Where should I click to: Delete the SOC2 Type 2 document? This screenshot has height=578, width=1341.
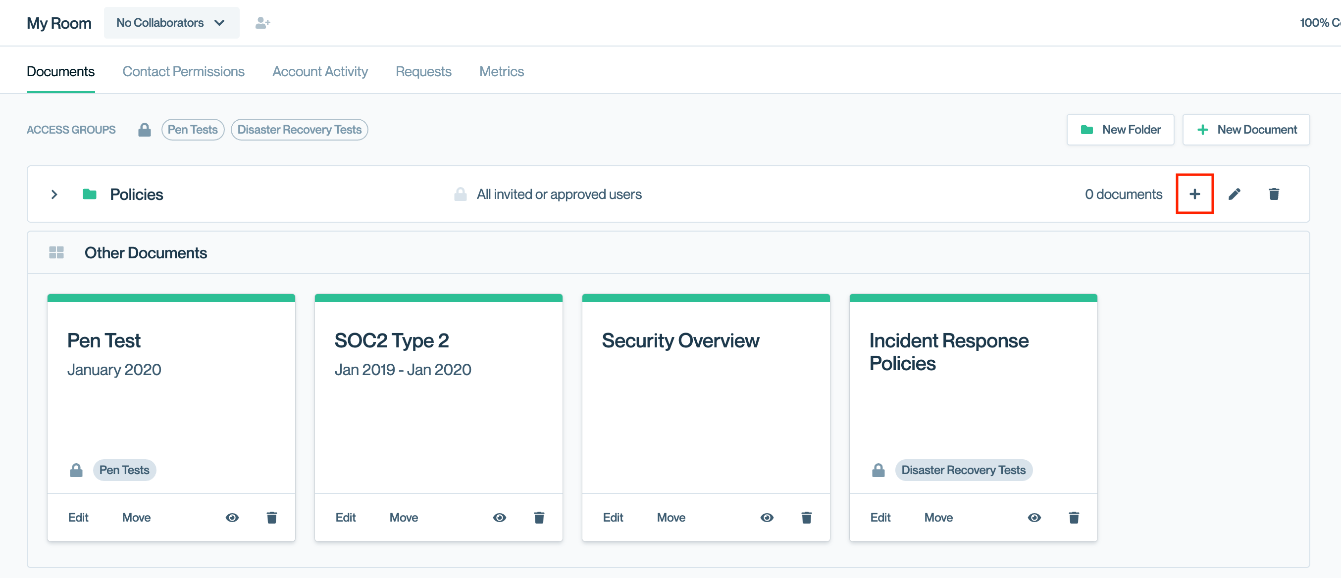point(539,517)
